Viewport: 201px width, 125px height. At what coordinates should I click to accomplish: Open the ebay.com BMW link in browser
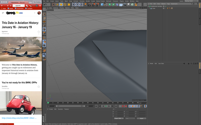click(x=19, y=118)
